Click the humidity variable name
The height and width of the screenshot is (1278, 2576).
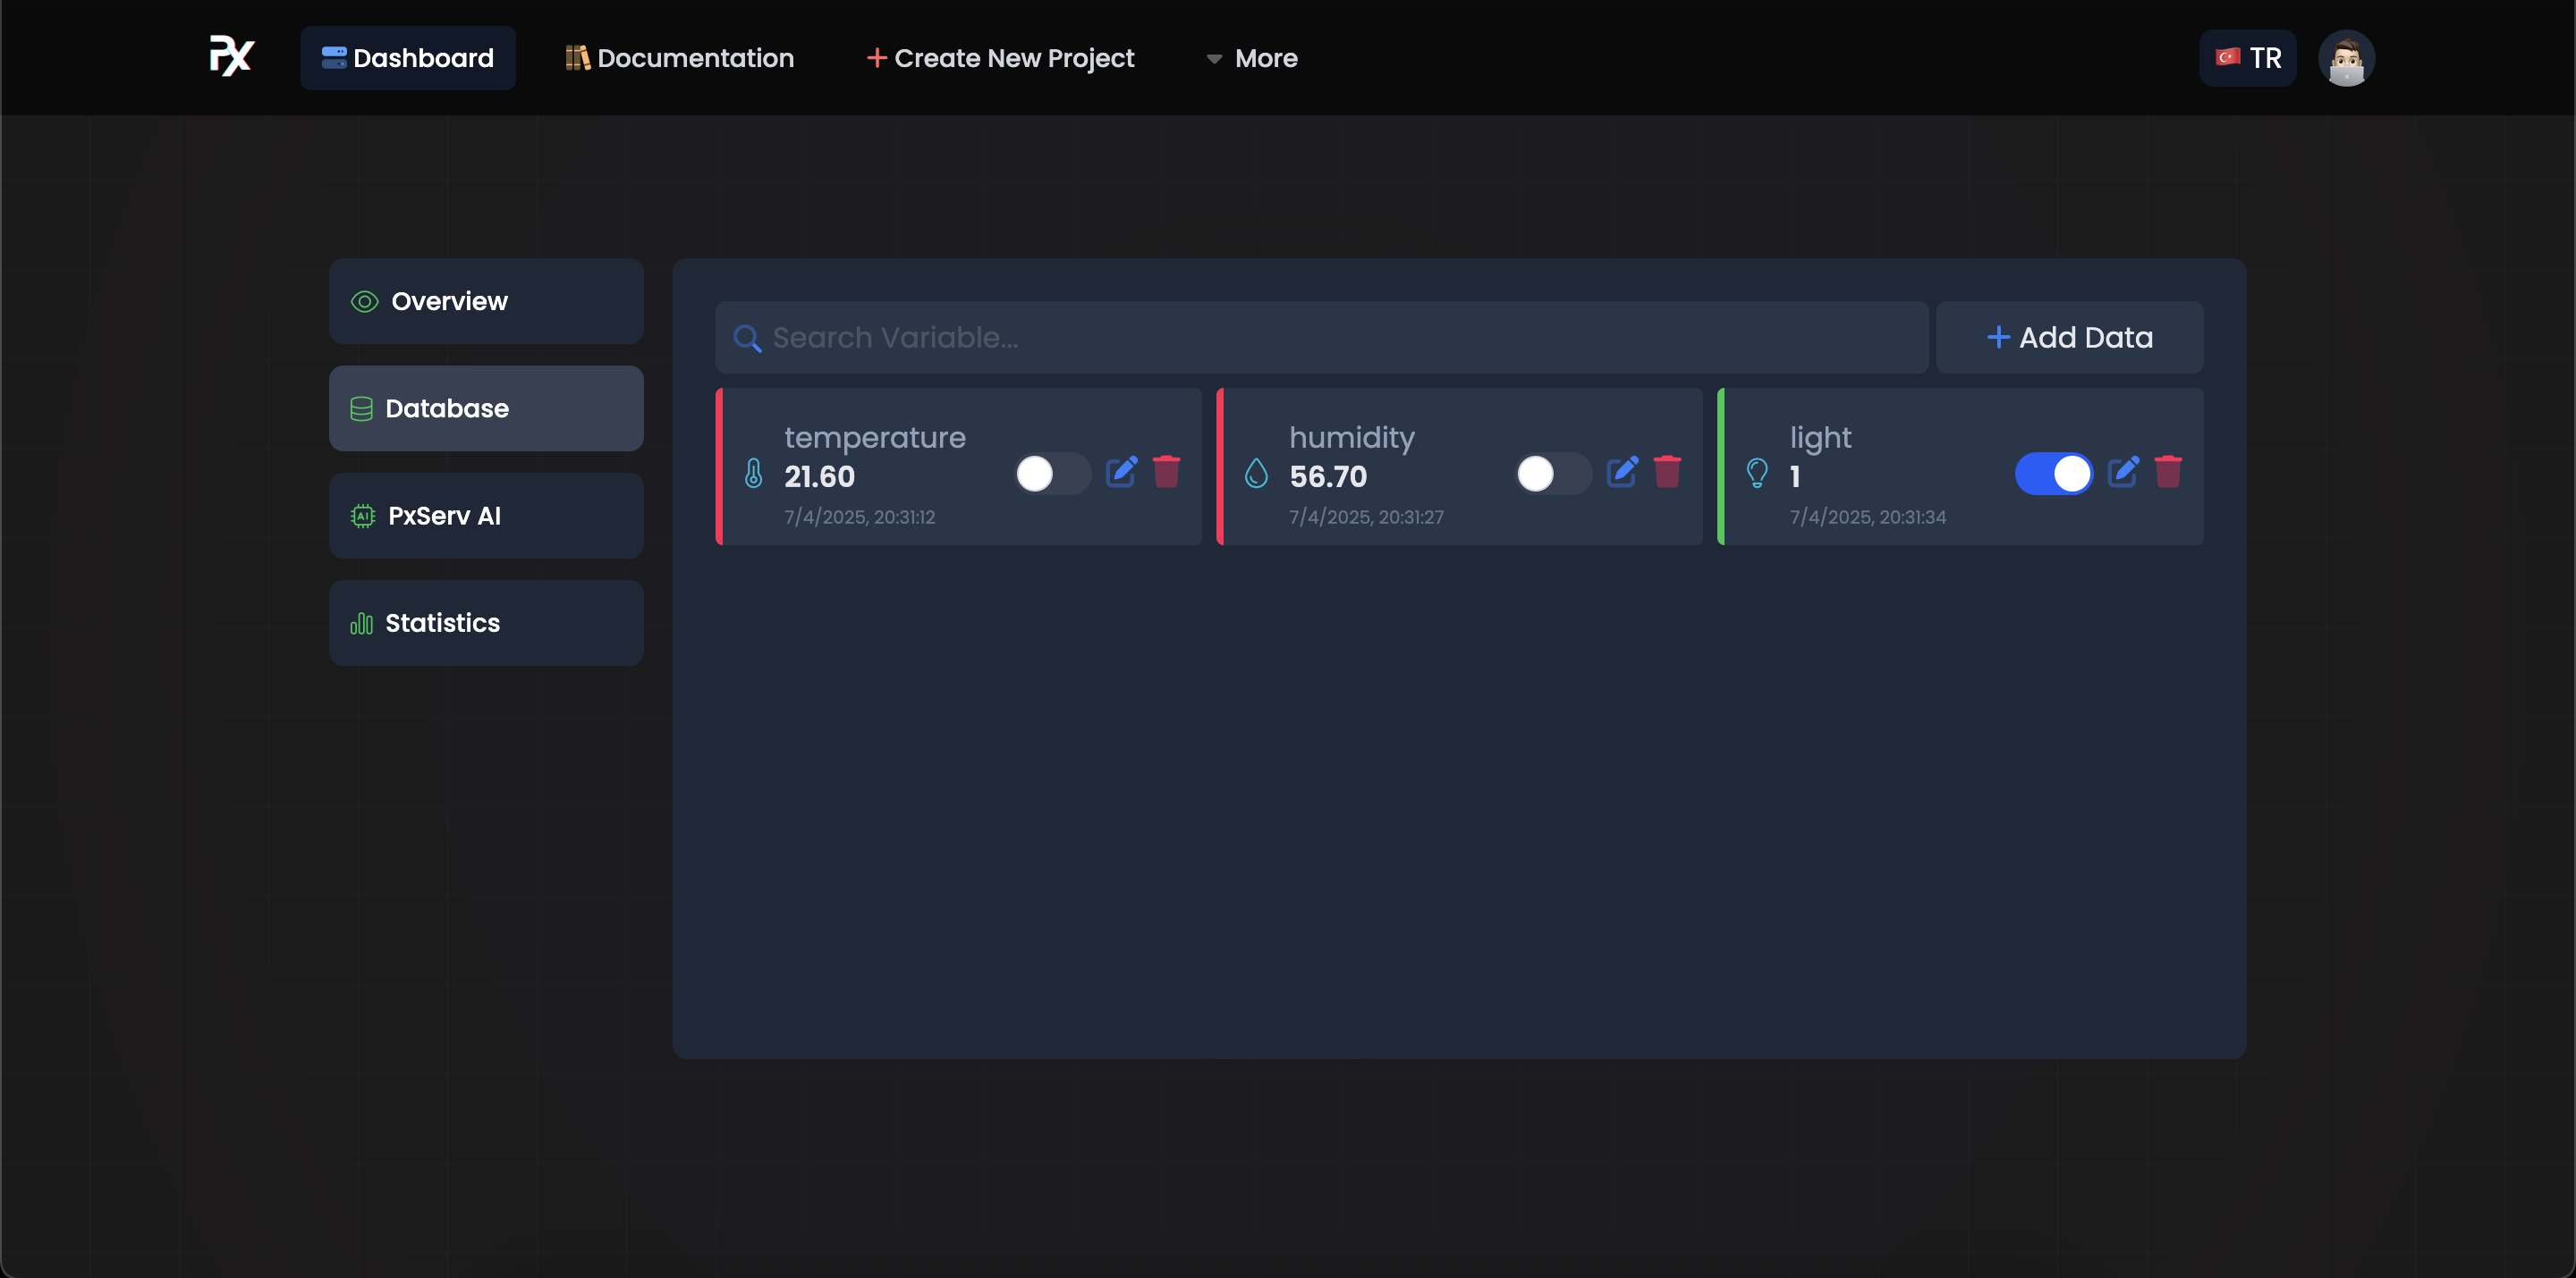point(1352,439)
